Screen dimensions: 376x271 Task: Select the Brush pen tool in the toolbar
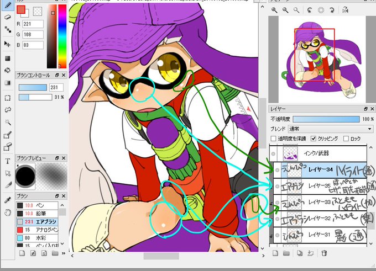[7, 5]
